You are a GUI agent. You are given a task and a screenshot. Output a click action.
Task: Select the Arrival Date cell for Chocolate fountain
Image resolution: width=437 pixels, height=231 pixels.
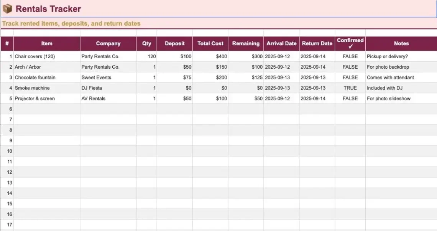(281, 77)
